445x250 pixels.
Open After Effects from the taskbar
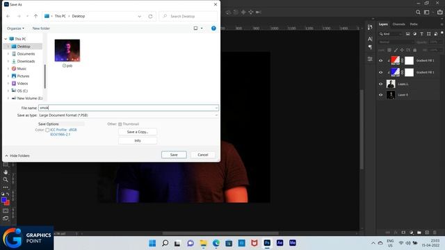280,243
